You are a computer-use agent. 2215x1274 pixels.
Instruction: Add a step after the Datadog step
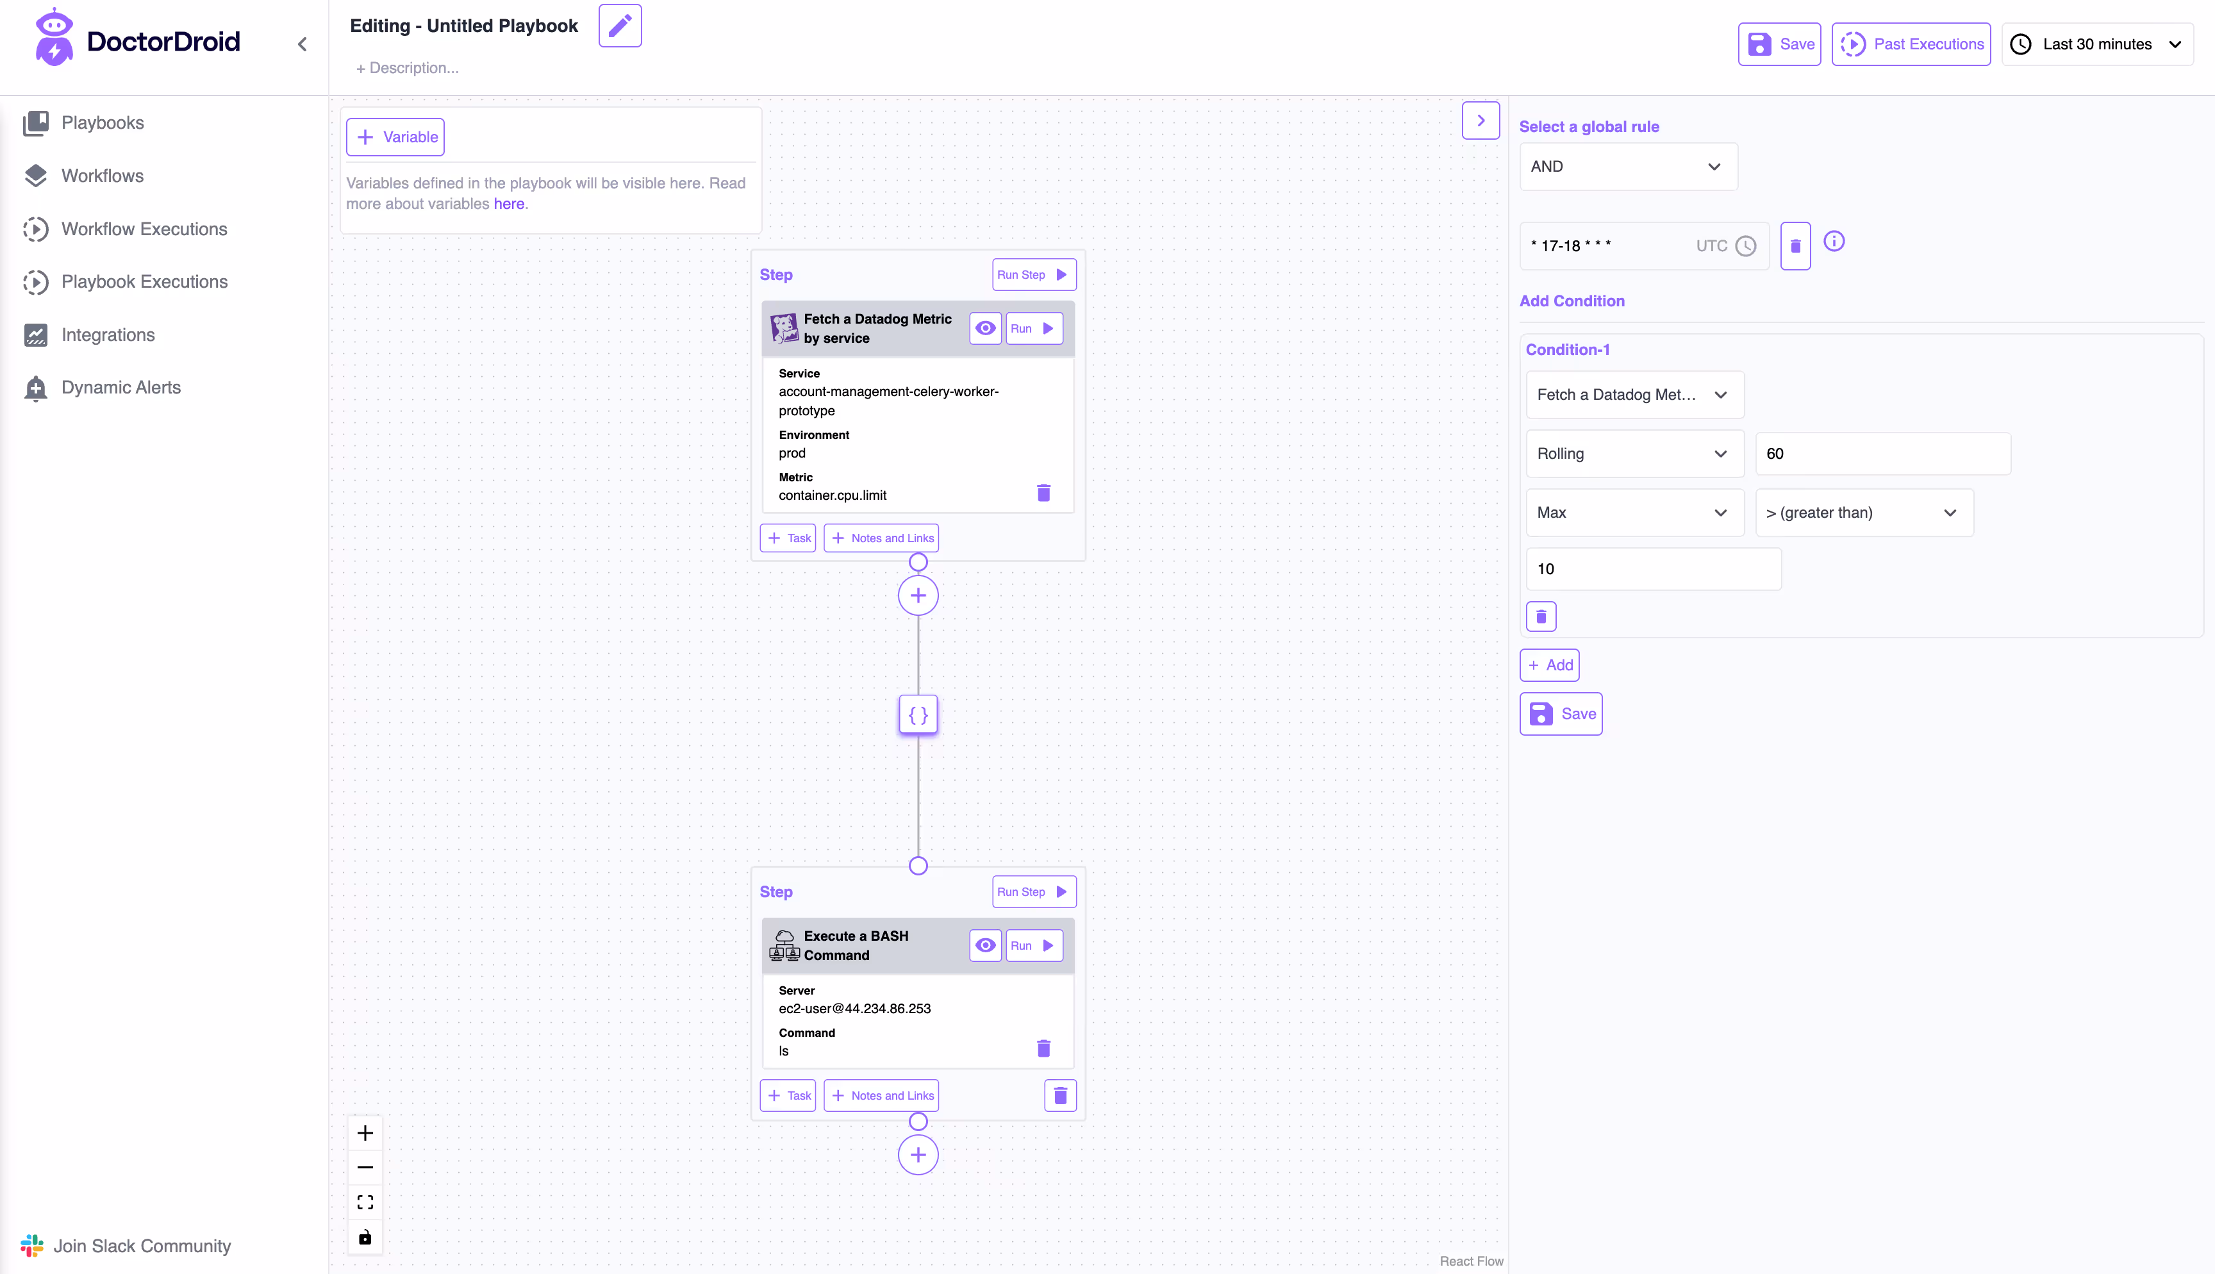click(x=918, y=596)
